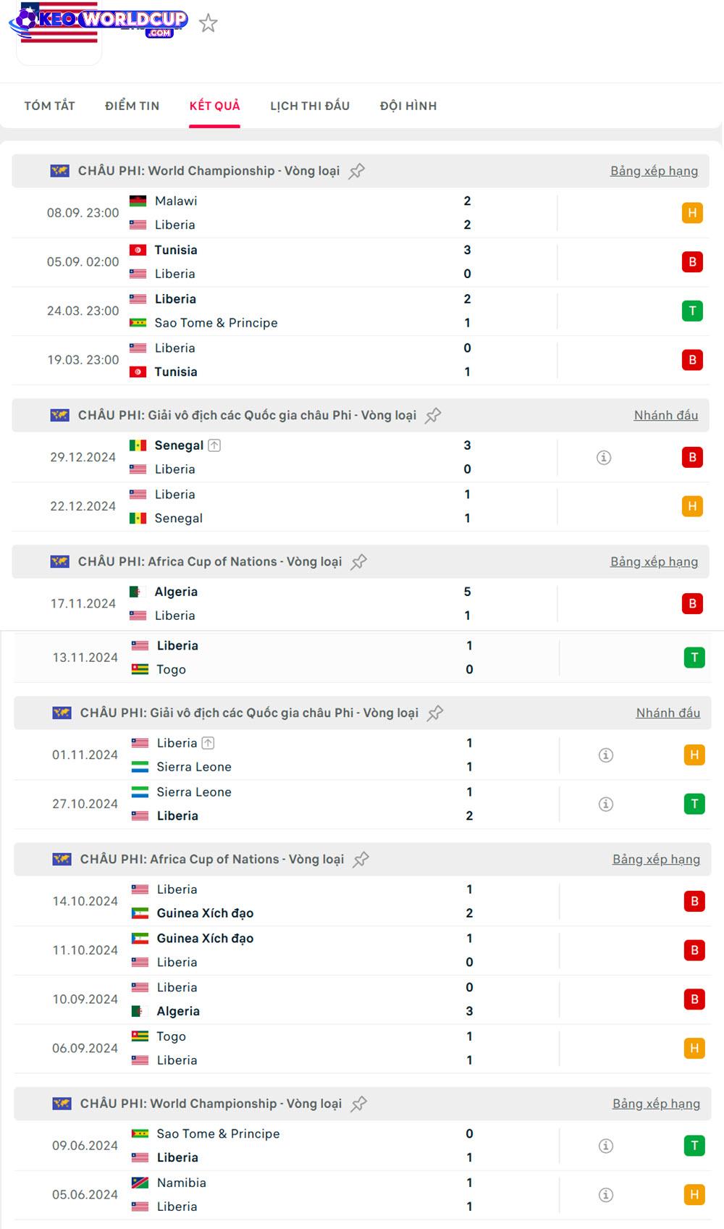Pin the first Giải vô địch châu Phi section
The width and height of the screenshot is (724, 1229).
433,416
